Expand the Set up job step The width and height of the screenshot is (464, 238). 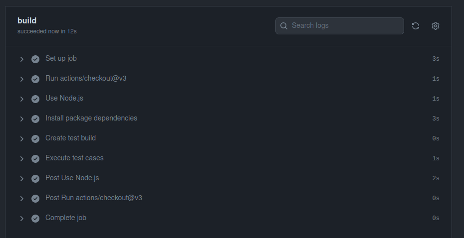[22, 59]
